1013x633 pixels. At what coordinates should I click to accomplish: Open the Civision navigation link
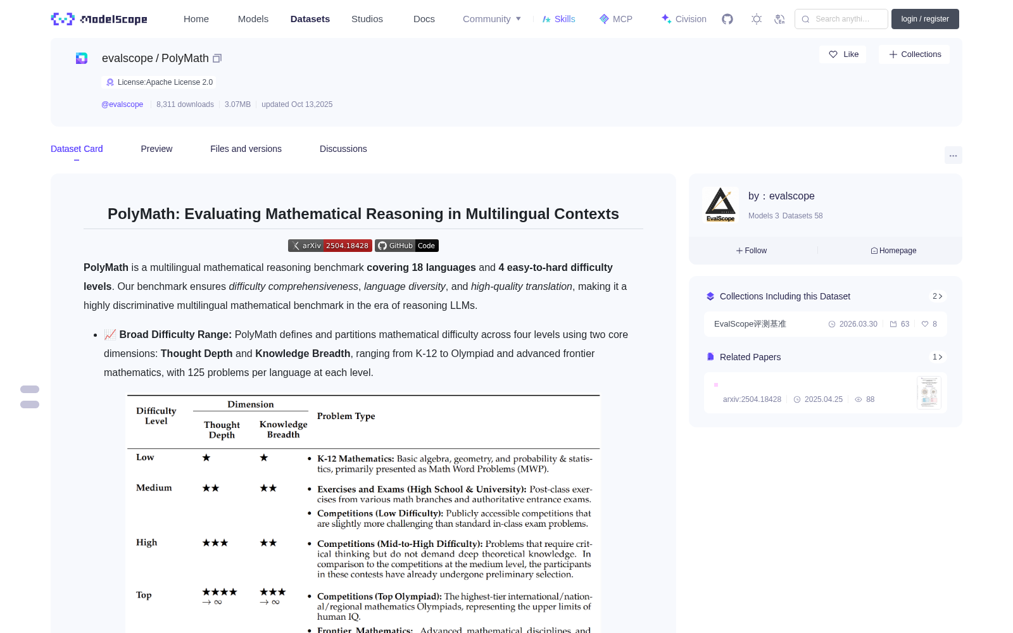684,19
